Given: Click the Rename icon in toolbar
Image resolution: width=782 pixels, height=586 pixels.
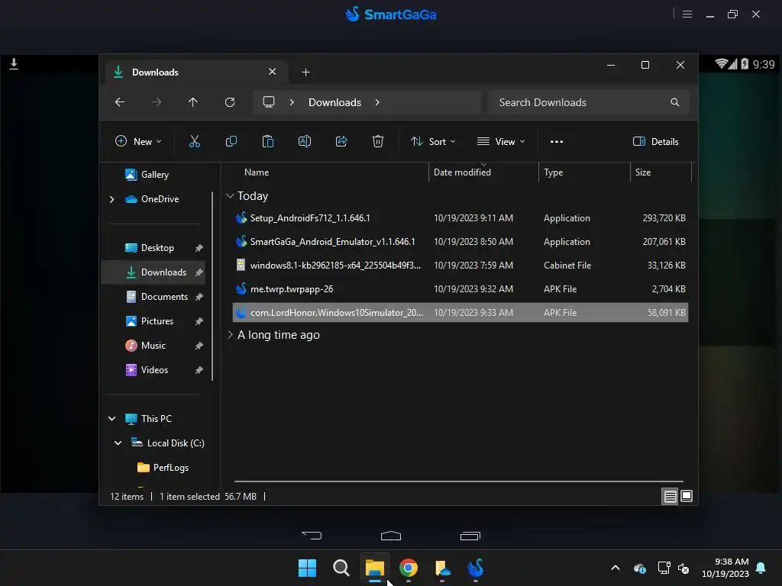Looking at the screenshot, I should (x=304, y=141).
